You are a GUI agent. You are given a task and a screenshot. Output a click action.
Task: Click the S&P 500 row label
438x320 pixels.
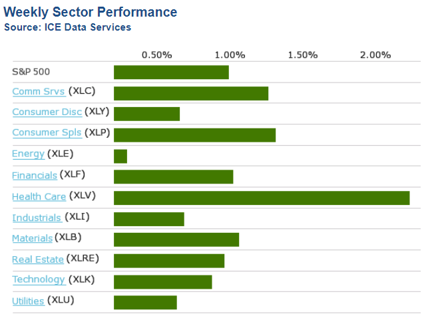pos(31,71)
